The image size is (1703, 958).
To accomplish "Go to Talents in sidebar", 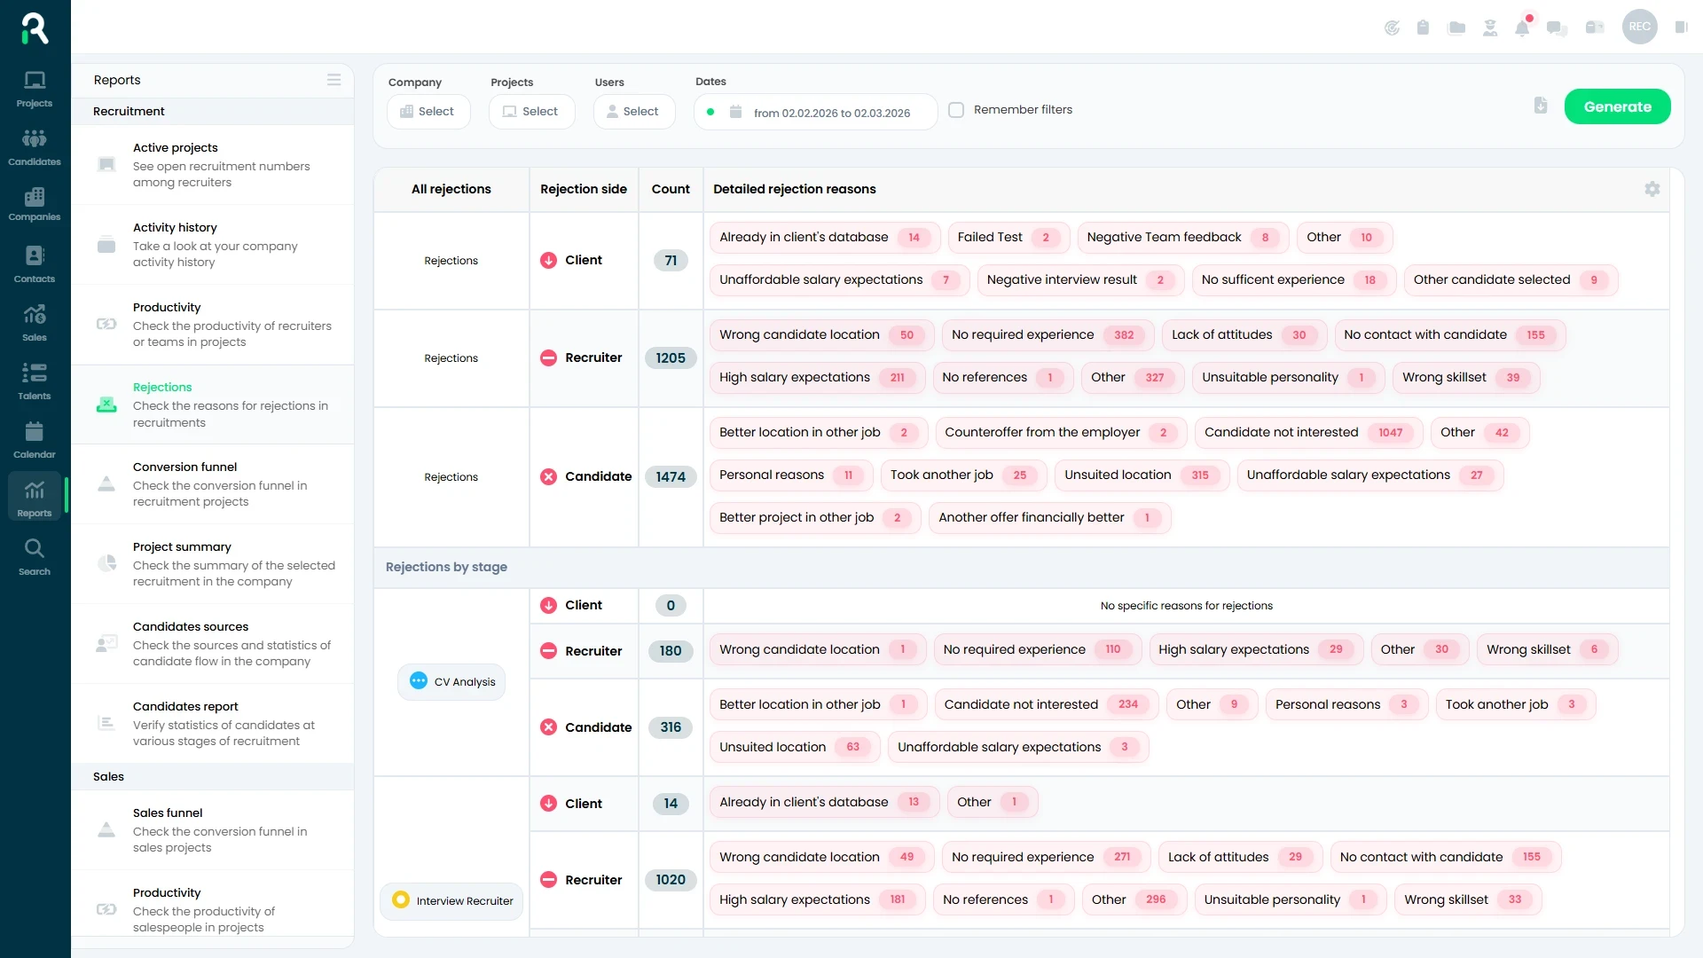I will click(35, 381).
